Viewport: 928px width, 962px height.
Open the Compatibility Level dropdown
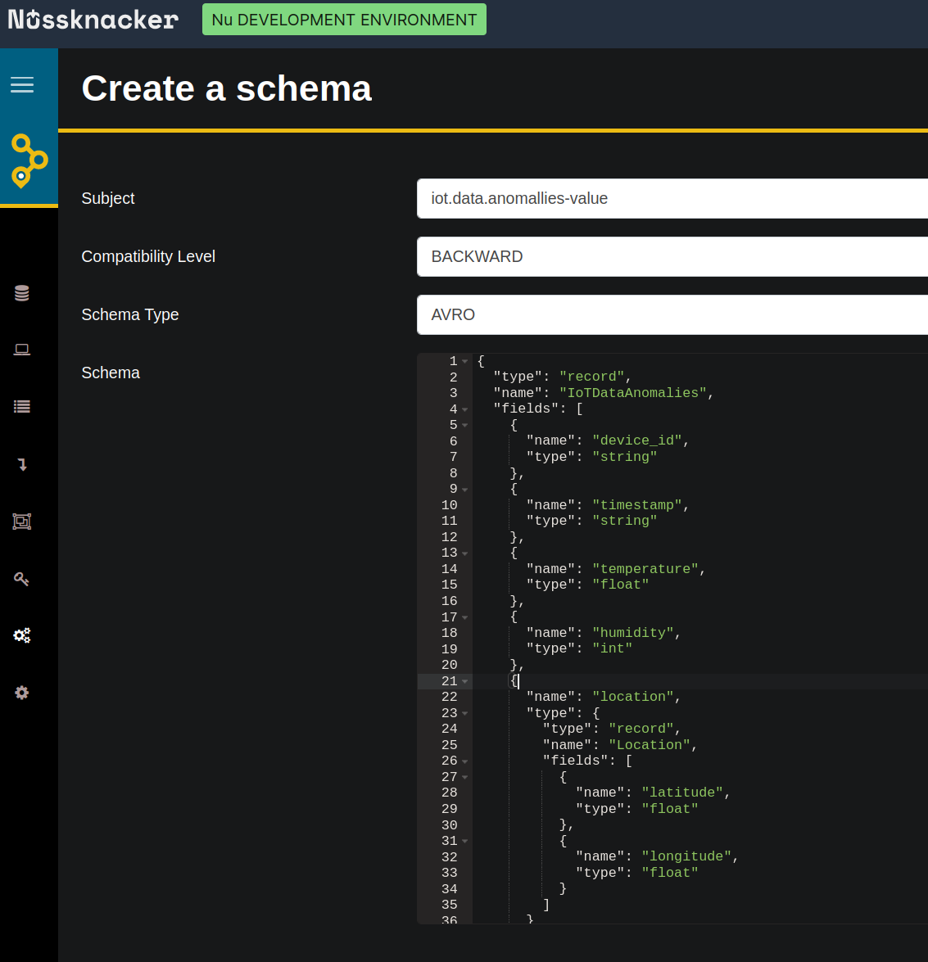672,256
